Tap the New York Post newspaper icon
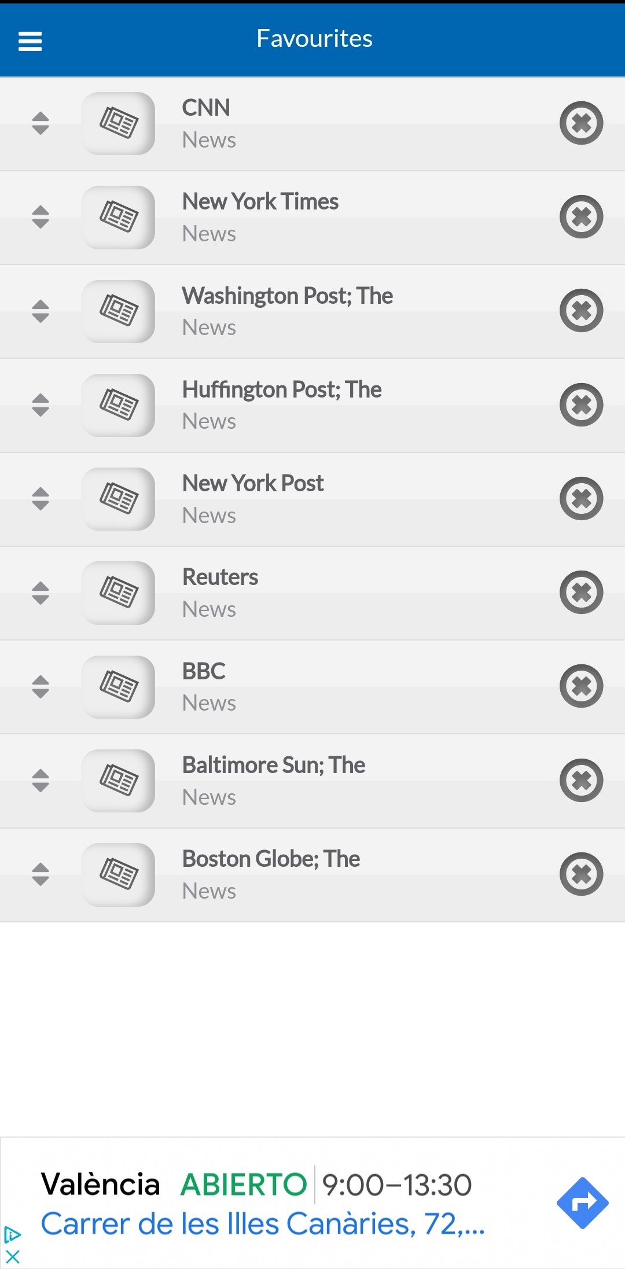 119,499
